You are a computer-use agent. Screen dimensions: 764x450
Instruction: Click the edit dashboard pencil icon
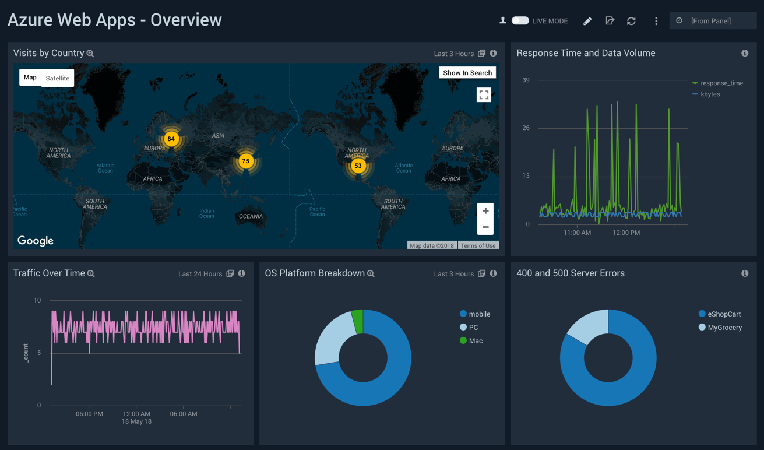coord(587,21)
